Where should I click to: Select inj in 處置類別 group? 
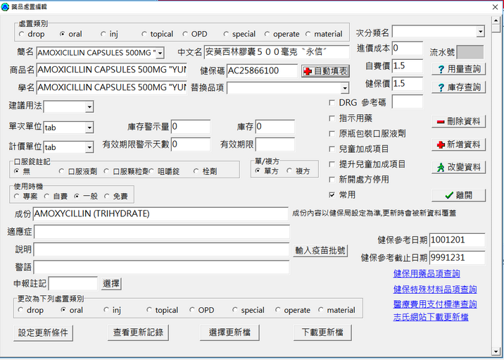[103, 34]
